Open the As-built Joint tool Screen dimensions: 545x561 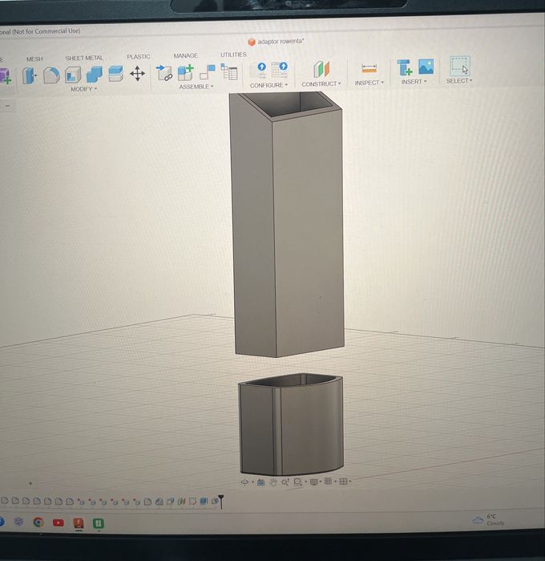tap(208, 72)
